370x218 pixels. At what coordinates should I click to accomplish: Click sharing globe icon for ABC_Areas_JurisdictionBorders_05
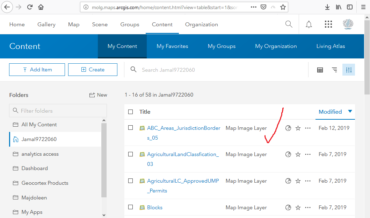[288, 128]
